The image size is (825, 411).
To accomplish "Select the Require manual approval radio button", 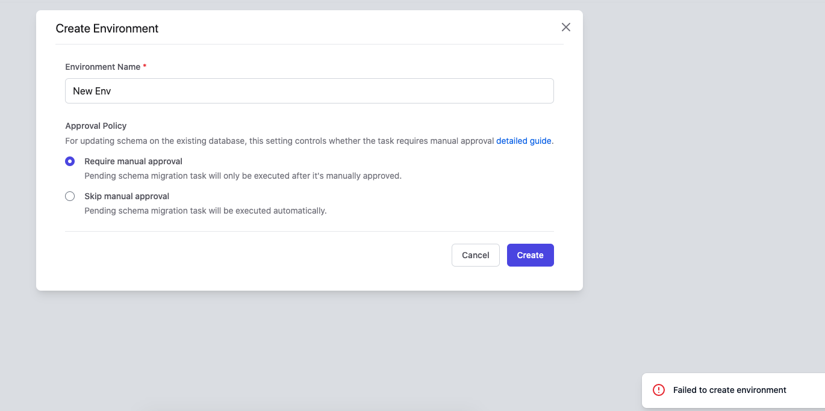I will pos(69,161).
